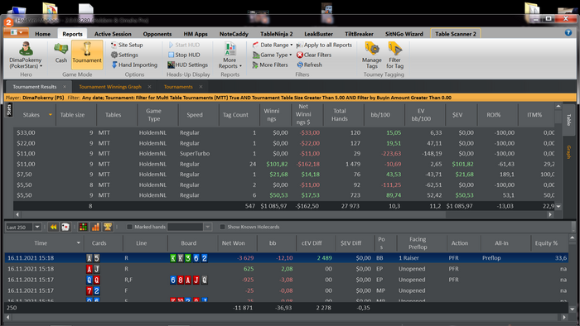Open the Home ribbon tab
The image size is (580, 326).
point(42,34)
